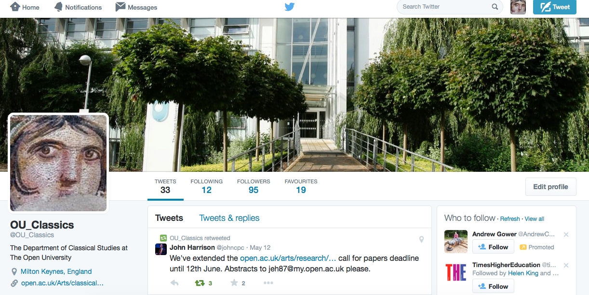The height and width of the screenshot is (295, 589).
Task: Open the more options ellipsis on tweet
Action: click(268, 283)
